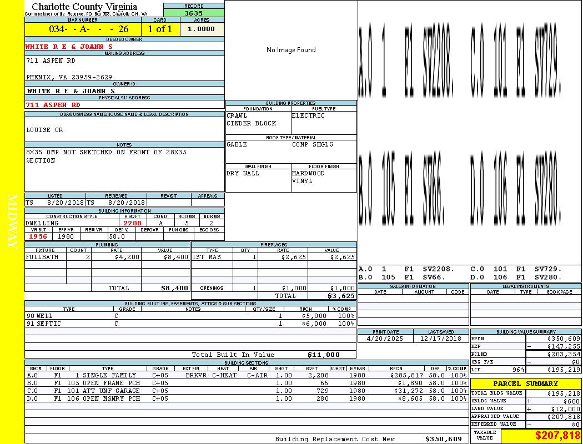
Task: Click plumbing total $8,400
Action: click(175, 288)
